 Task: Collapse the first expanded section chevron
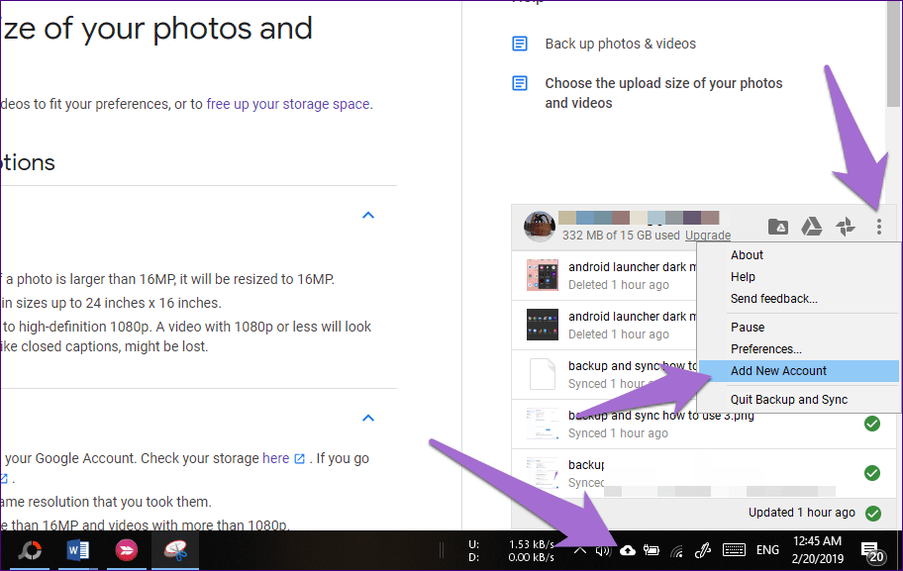(368, 216)
